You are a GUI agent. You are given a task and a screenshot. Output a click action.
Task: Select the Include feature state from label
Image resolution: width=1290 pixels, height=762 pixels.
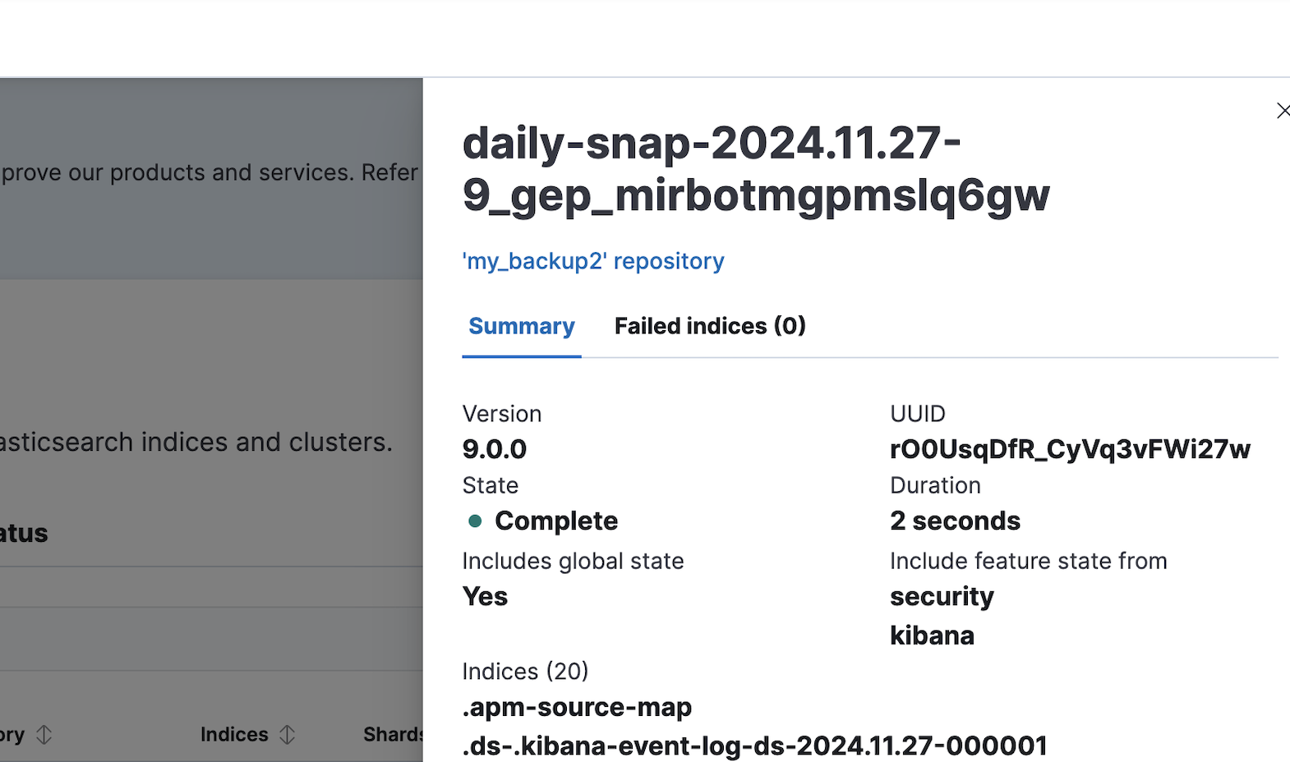tap(1028, 561)
